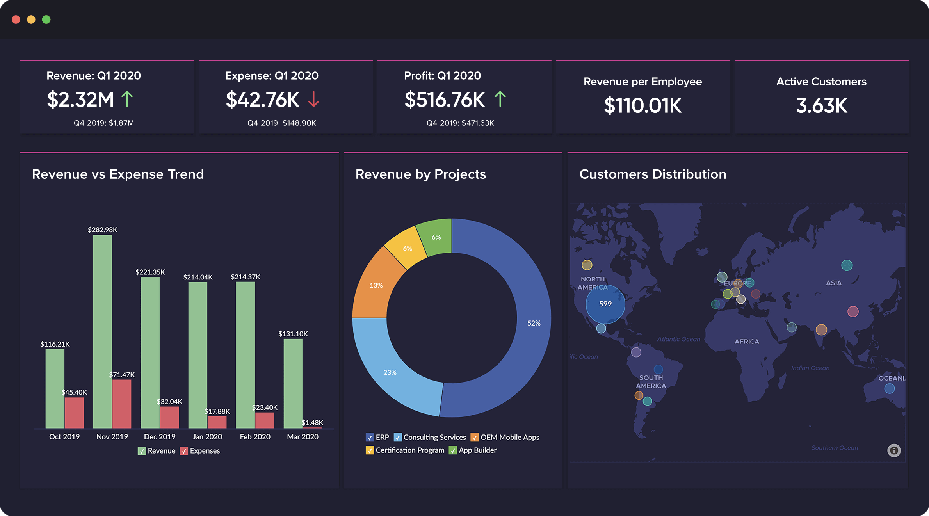Click the teal customer bubble over eastern Asia
This screenshot has width=929, height=516.
click(847, 265)
